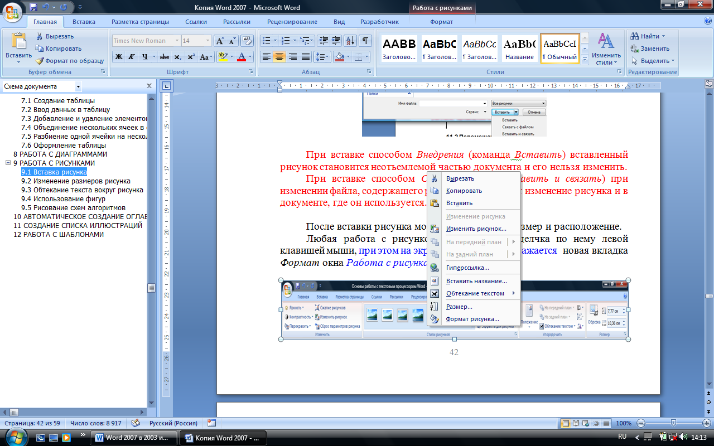
Task: Click the macro recording status icon
Action: click(x=211, y=423)
